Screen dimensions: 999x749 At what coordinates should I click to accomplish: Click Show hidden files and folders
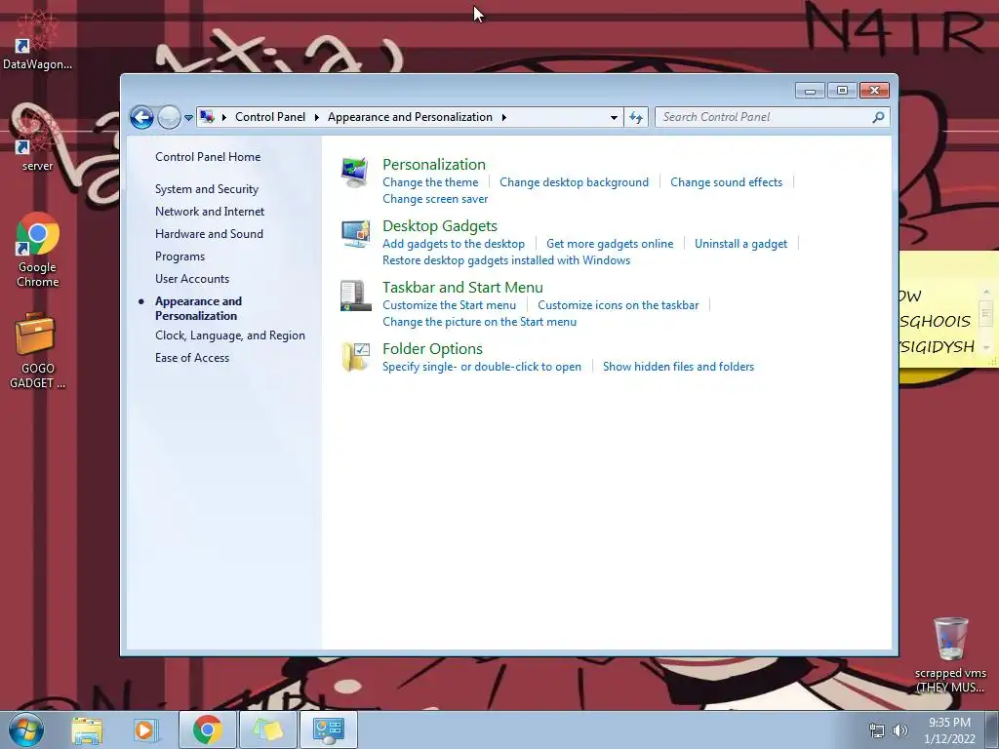click(678, 367)
